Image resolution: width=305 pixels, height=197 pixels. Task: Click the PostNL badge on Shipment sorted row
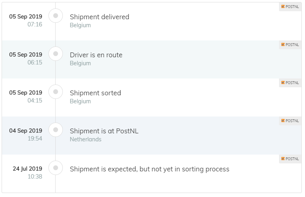(290, 83)
